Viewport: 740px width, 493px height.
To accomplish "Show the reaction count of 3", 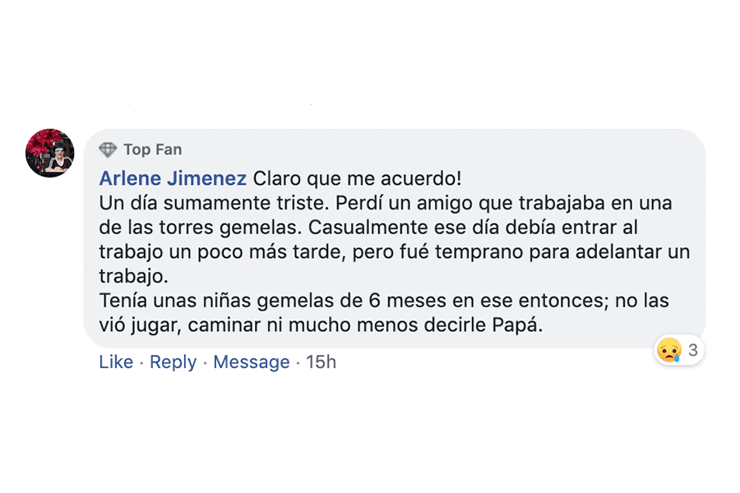I will pyautogui.click(x=693, y=351).
